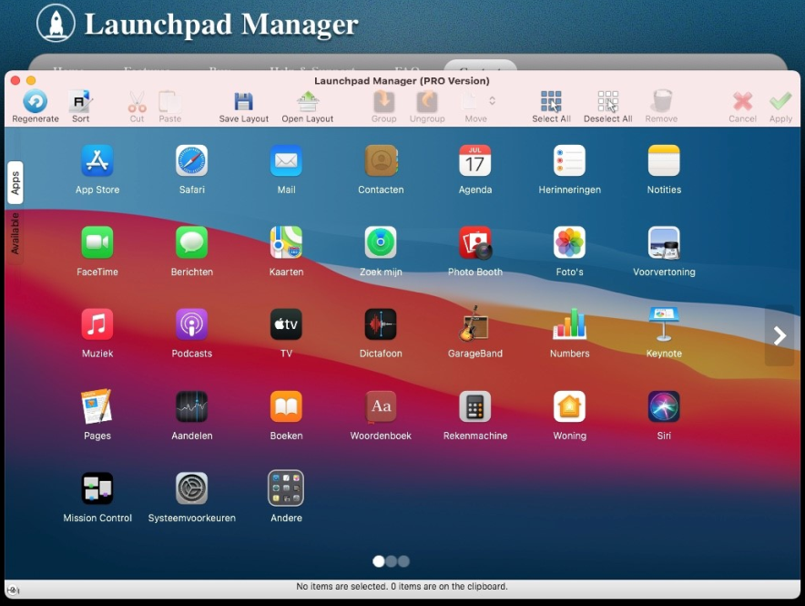
Task: Jump to the second page dot
Action: (392, 561)
